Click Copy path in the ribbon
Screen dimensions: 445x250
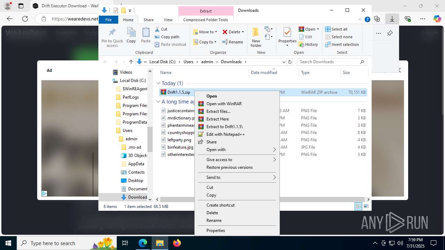tap(167, 37)
